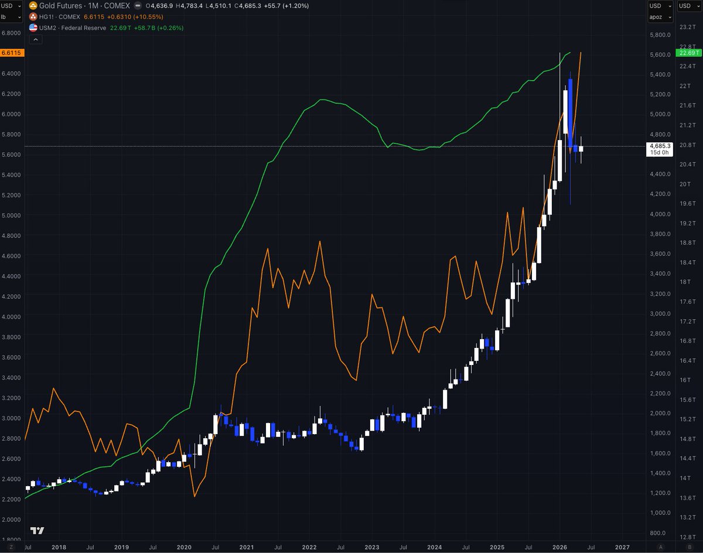The height and width of the screenshot is (553, 703).
Task: Click 2.0000 on the left price scale
Action: [x=11, y=519]
